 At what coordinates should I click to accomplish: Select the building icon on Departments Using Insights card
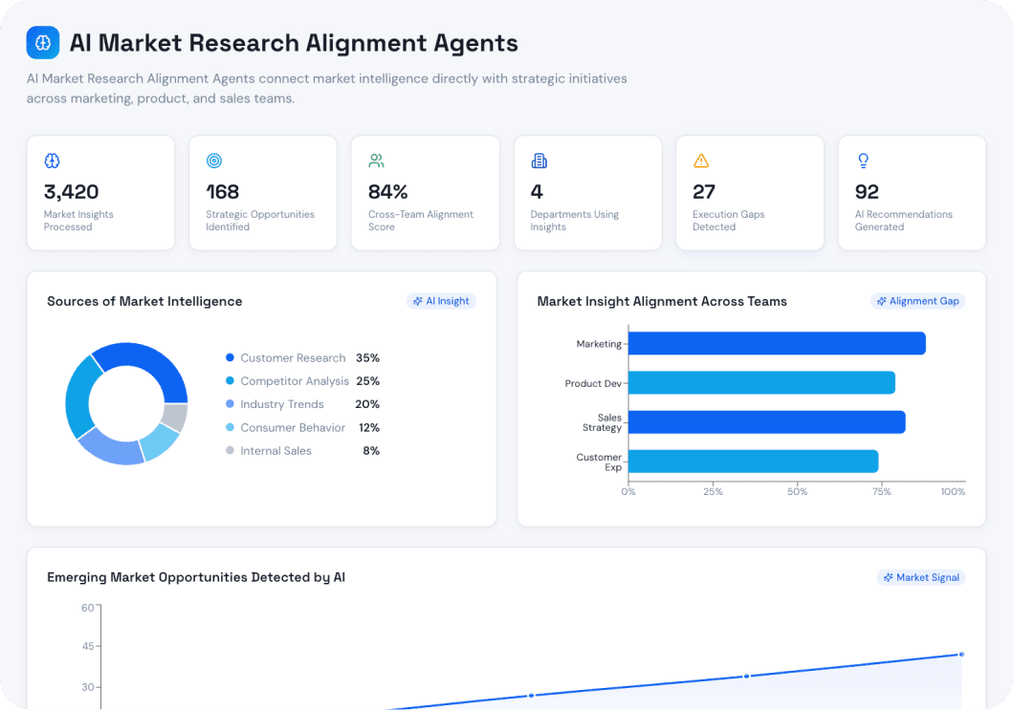(539, 160)
